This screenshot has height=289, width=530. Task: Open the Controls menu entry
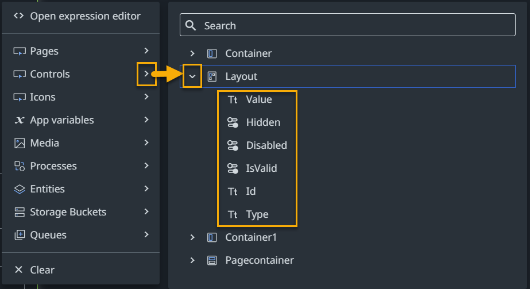(80, 74)
